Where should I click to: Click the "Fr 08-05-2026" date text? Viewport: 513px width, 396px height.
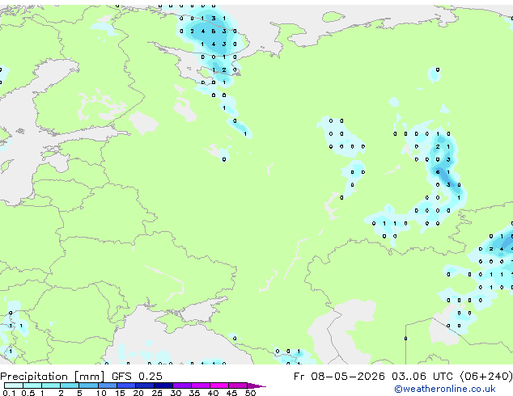pos(339,377)
